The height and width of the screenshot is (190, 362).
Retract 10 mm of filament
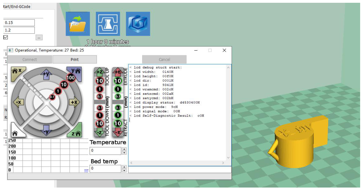pos(118,123)
